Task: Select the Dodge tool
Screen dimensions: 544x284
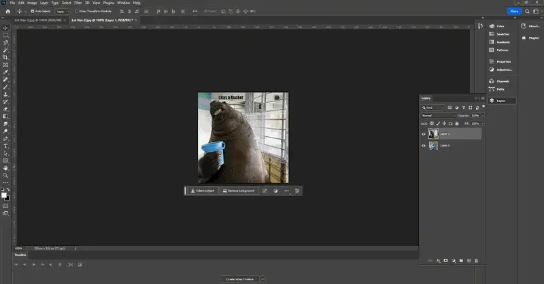Action: (5, 131)
